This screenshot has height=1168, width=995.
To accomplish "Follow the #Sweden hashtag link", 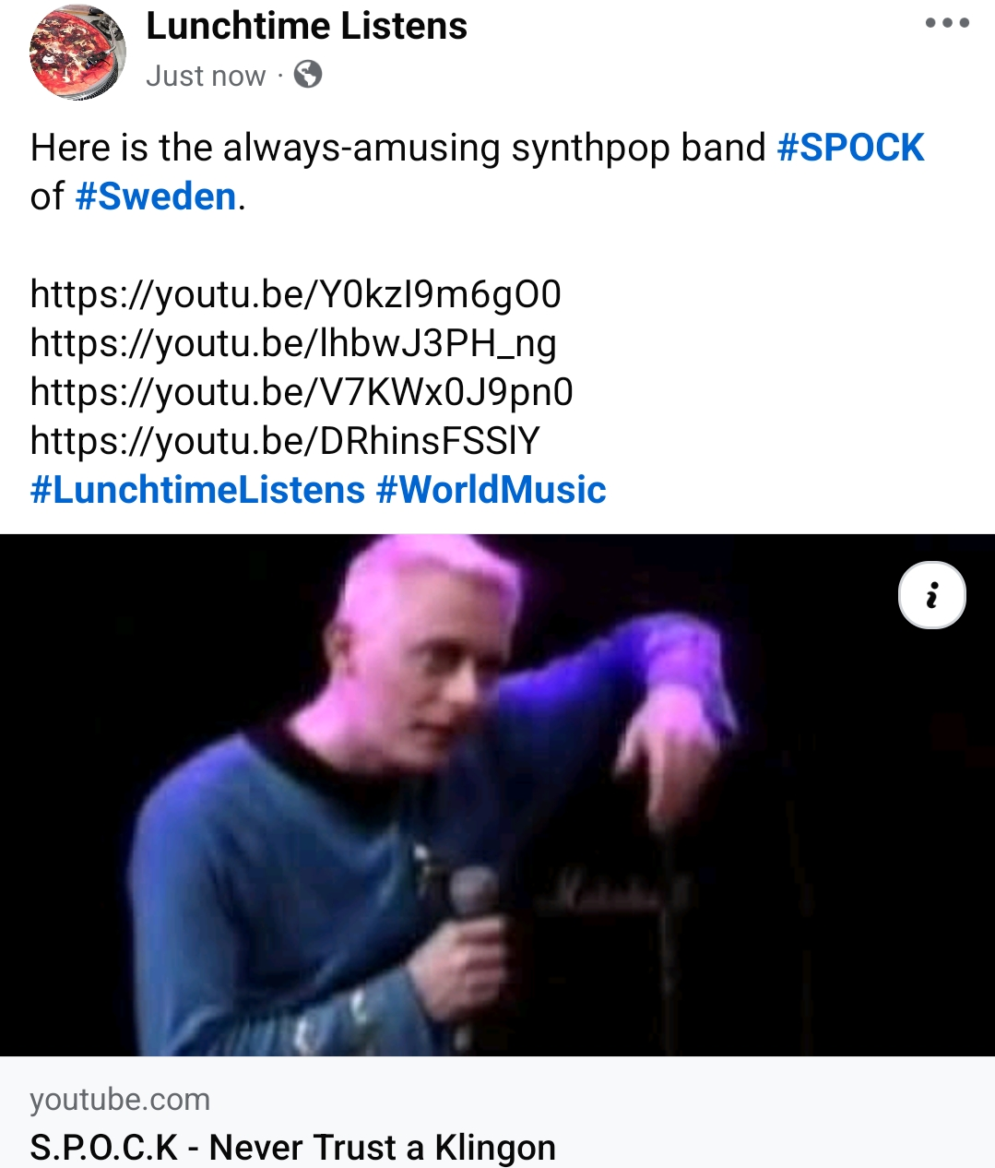I will tap(156, 197).
